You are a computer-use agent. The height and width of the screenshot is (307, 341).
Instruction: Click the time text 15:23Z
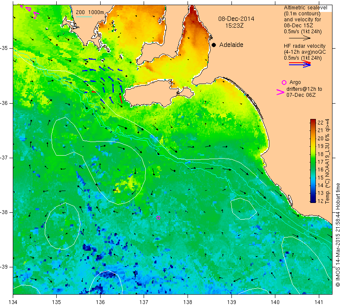pos(234,26)
